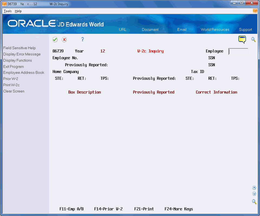
Task: Click the orange JD Edwards icon below the title bar
Action: (x=255, y=11)
